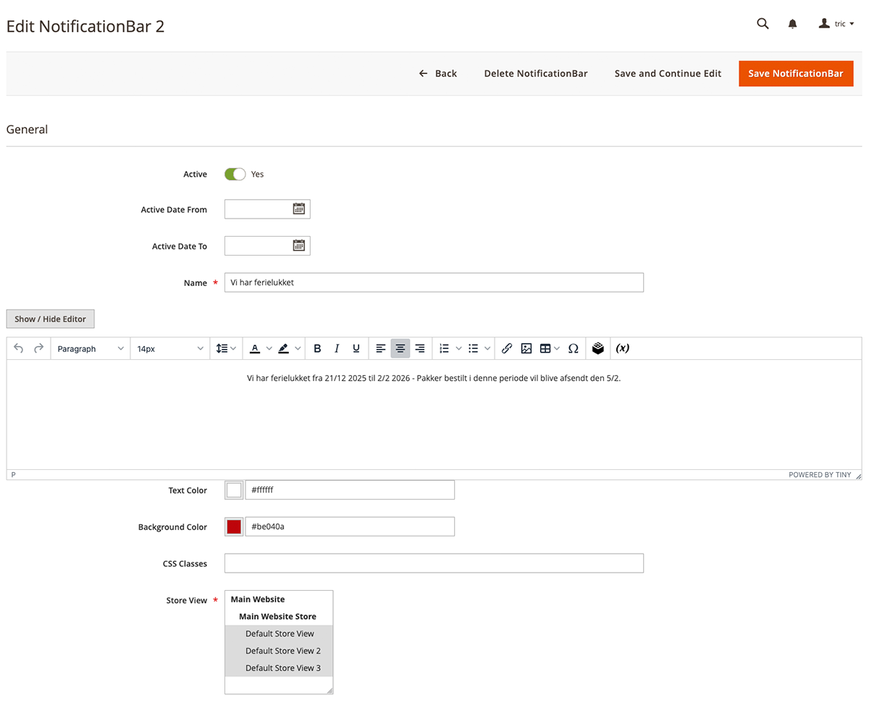Open the tric user account menu
This screenshot has width=869, height=703.
point(836,24)
